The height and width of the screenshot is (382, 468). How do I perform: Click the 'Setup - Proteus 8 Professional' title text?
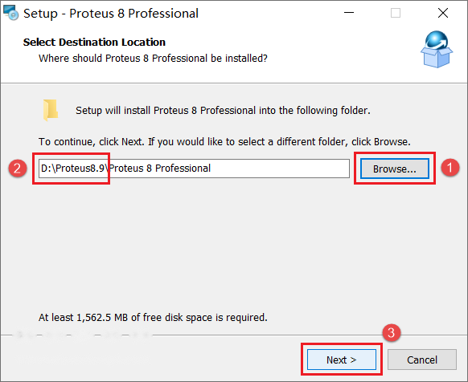(111, 14)
